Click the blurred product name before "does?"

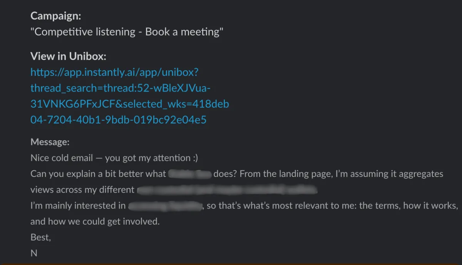[190, 174]
